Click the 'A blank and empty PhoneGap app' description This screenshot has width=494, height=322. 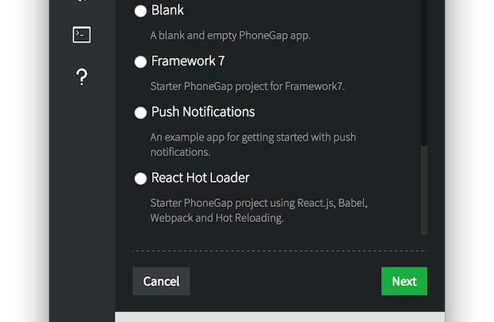pos(230,36)
